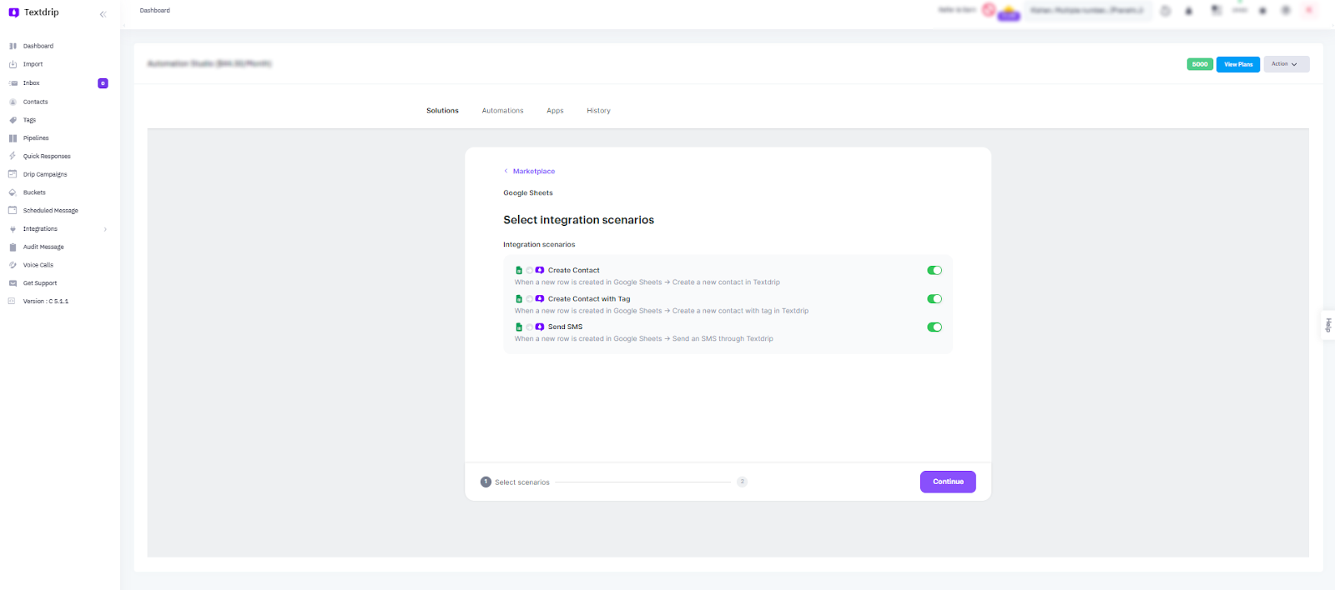Click the Continue button

coord(948,482)
